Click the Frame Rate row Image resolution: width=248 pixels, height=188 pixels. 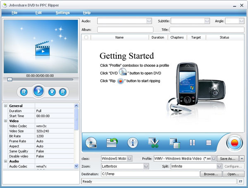pyautogui.click(x=41, y=141)
